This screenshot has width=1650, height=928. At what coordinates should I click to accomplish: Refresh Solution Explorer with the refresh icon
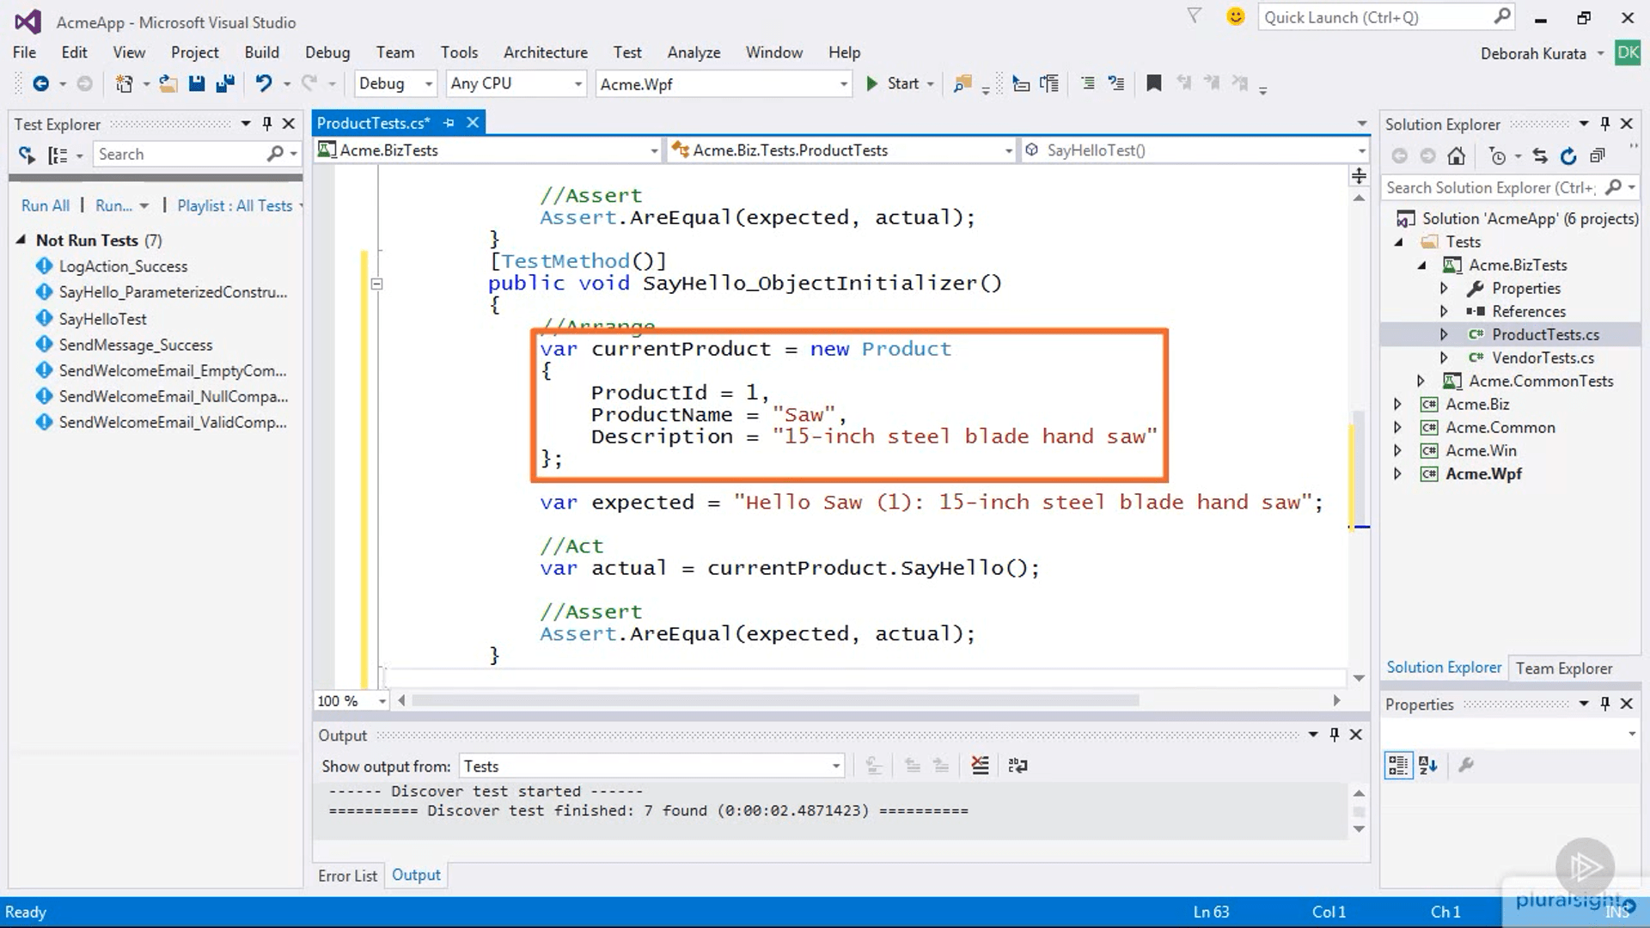pos(1568,156)
